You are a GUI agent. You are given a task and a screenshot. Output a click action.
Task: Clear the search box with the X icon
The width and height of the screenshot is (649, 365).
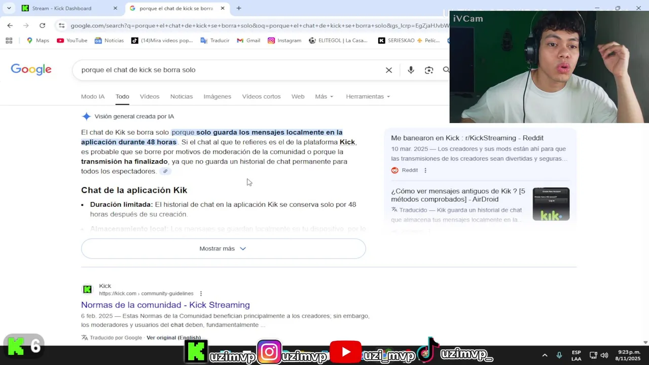tap(389, 70)
